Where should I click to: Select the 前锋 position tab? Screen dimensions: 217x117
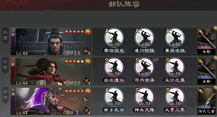(5, 95)
